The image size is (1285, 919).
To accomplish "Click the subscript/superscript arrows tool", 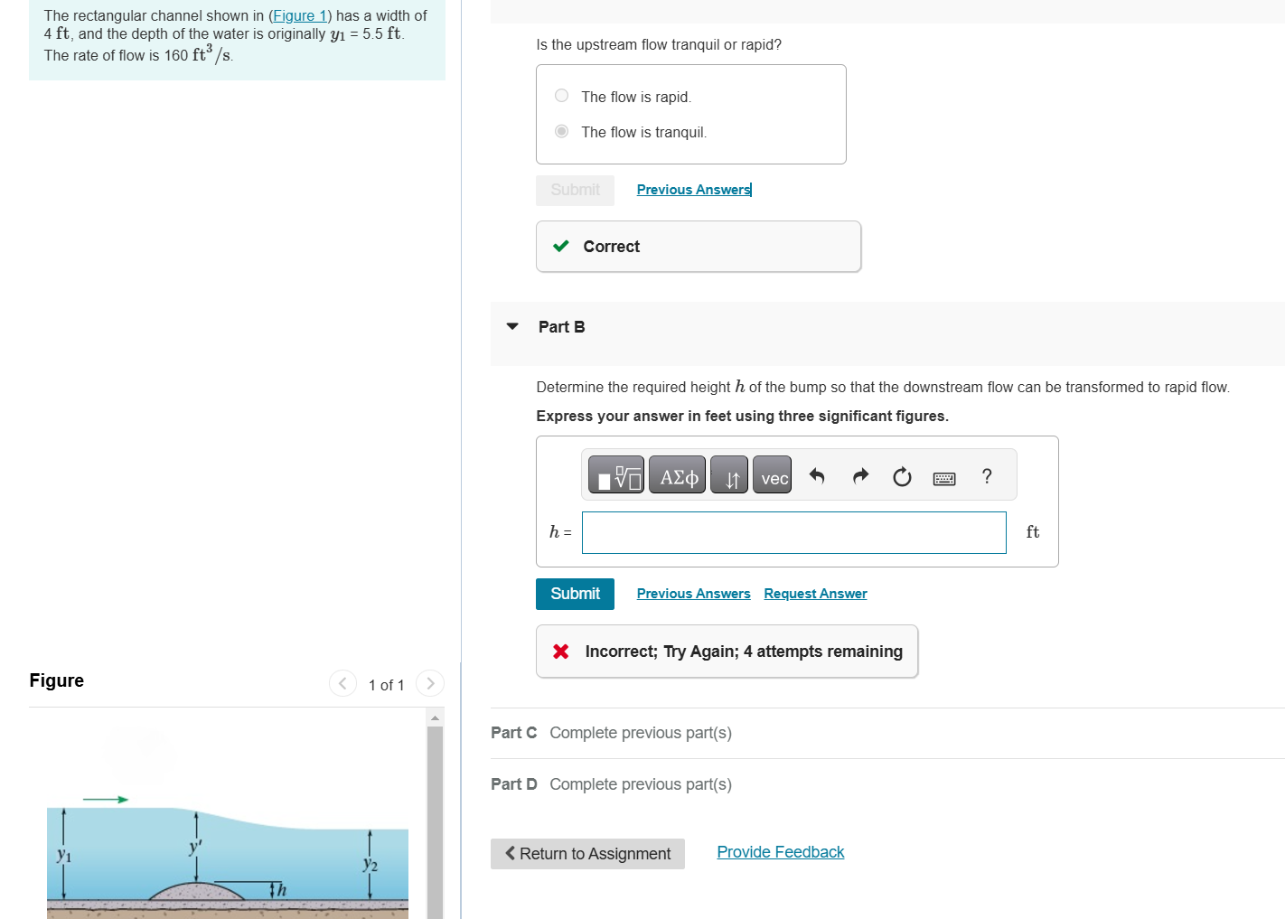I will tap(729, 475).
